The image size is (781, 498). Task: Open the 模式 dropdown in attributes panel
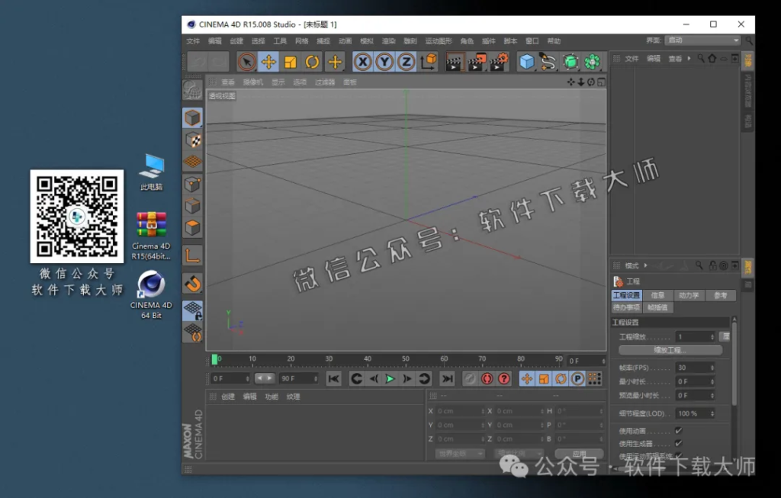(x=632, y=265)
